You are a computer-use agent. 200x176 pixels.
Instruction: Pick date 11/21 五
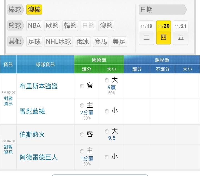[x=181, y=32]
